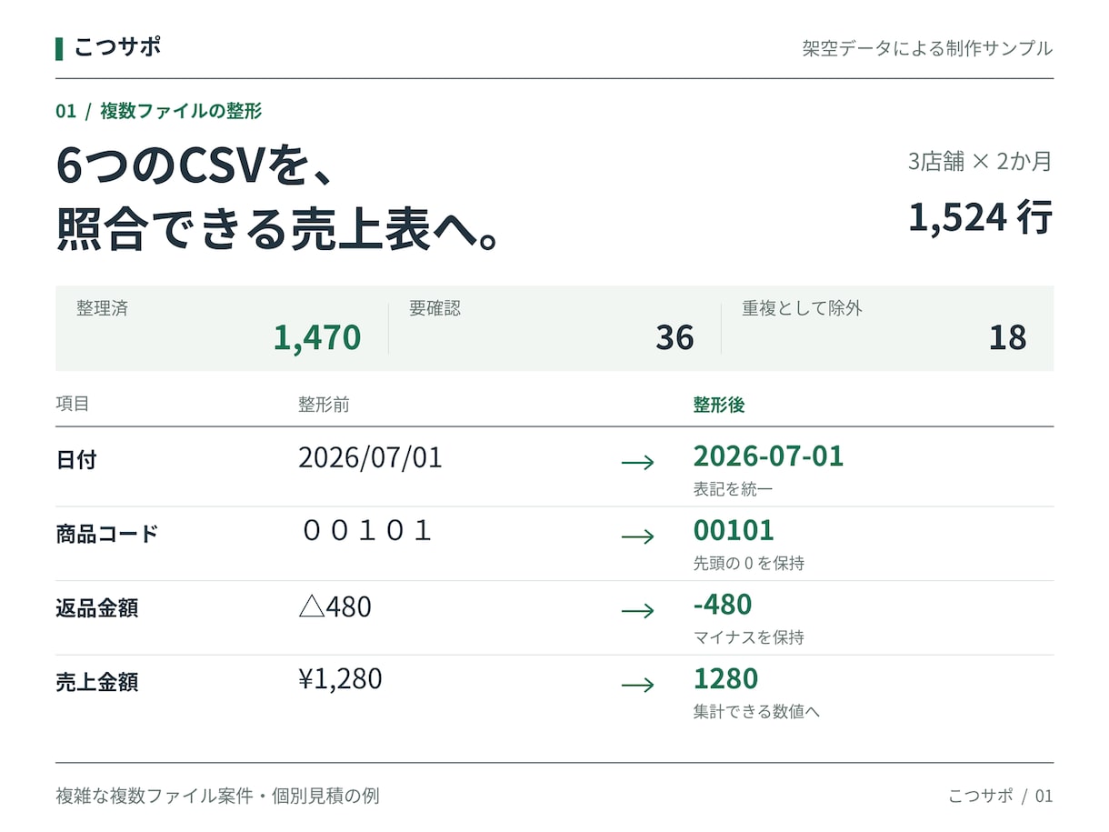This screenshot has height=832, width=1109.
Task: Click the after value 2026-07-01
Action: point(768,456)
